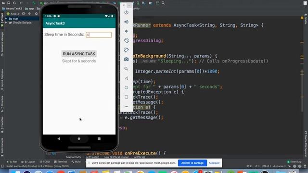This screenshot has height=173, width=308.
Task: Select the AsyncTask3 breadcrumb
Action: (12, 9)
